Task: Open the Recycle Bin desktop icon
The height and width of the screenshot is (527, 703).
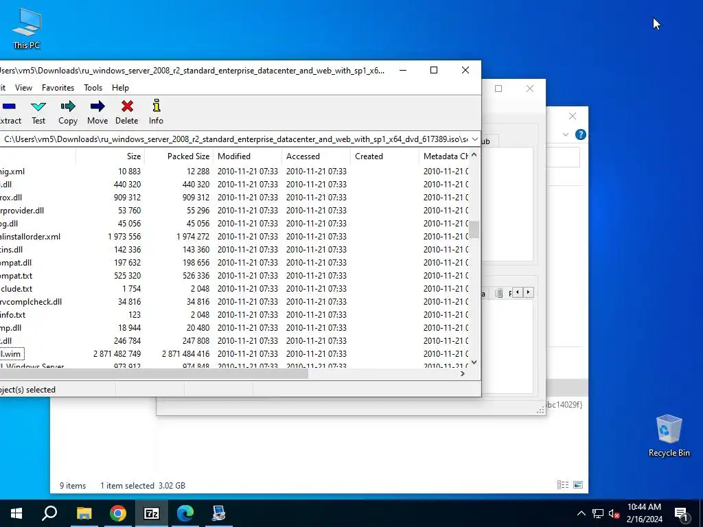Action: coord(669,436)
